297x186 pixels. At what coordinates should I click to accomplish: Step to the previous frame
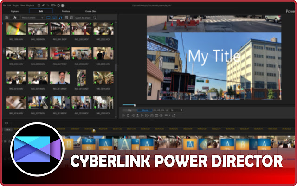pos(133,115)
